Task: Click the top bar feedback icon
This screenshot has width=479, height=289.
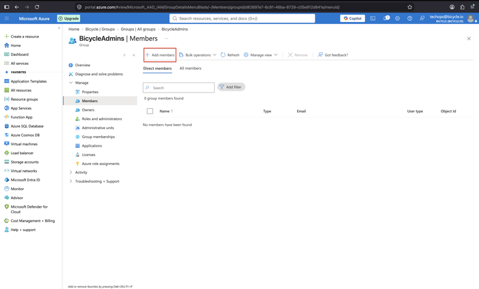Action: (422, 19)
